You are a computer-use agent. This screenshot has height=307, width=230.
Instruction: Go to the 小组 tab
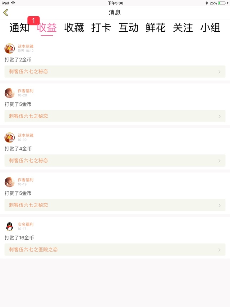(210, 28)
